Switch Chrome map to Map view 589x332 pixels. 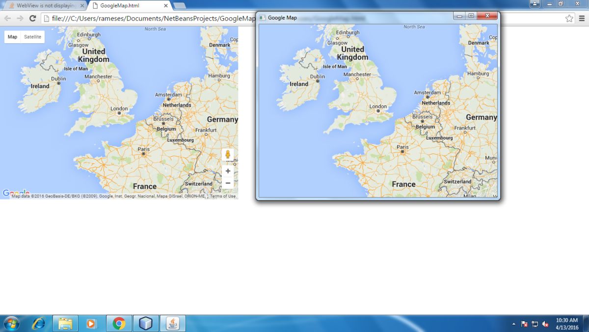click(x=12, y=37)
